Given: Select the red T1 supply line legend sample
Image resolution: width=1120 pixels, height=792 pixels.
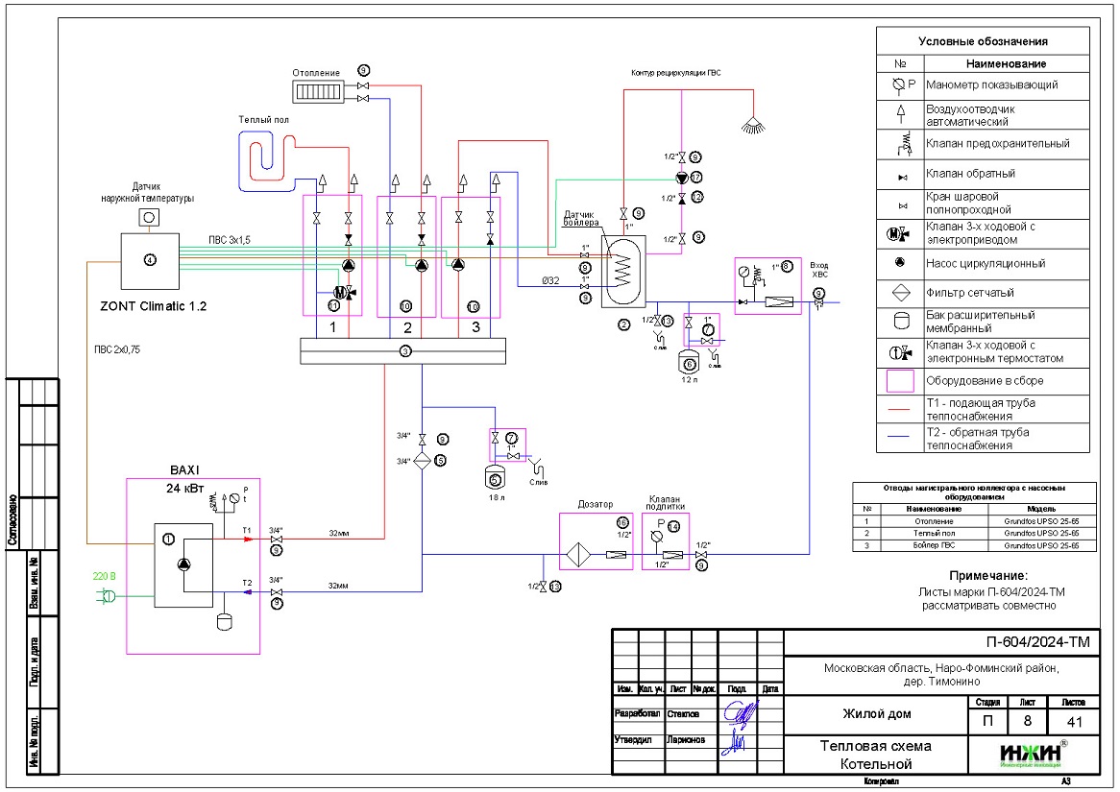Looking at the screenshot, I should pos(900,410).
